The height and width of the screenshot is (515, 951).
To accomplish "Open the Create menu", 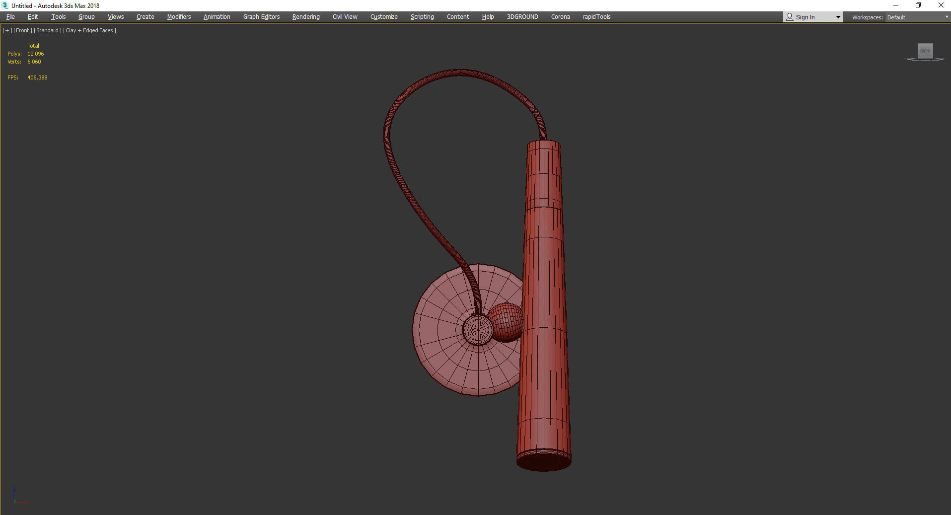I will [x=146, y=17].
